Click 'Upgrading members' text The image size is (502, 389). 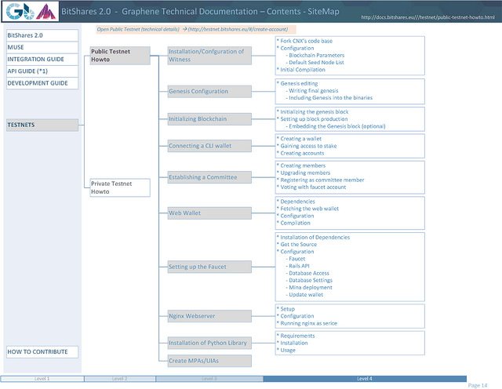[305, 173]
